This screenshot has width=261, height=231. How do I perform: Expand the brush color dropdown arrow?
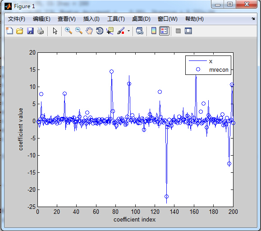pyautogui.click(x=128, y=31)
